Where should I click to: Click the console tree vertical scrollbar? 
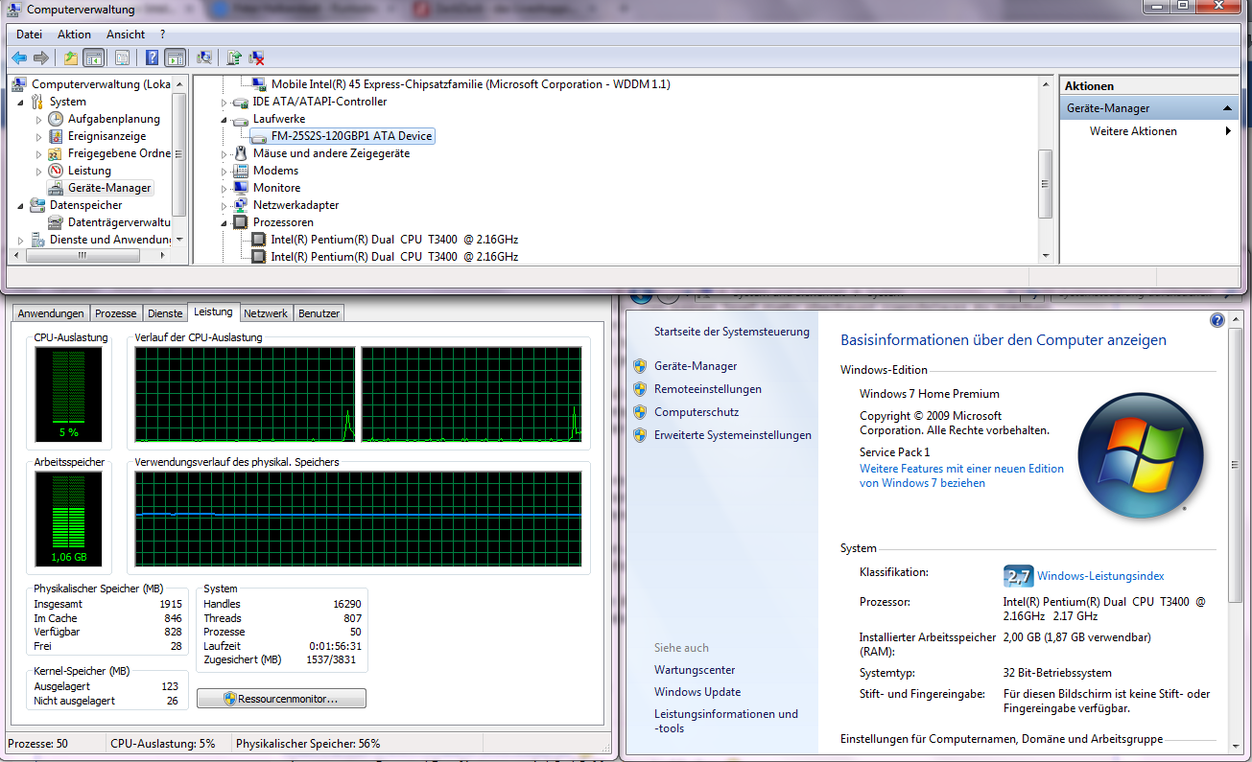coord(179,152)
